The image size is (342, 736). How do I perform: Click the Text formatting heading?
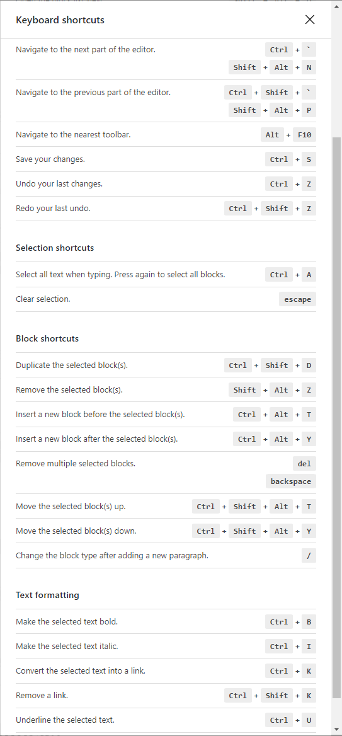[47, 595]
